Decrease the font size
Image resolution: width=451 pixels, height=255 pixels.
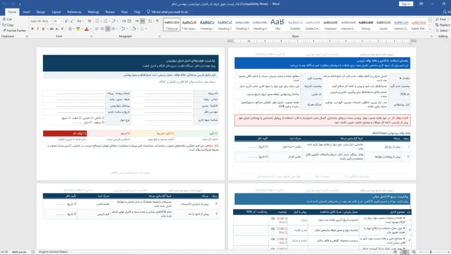72,21
